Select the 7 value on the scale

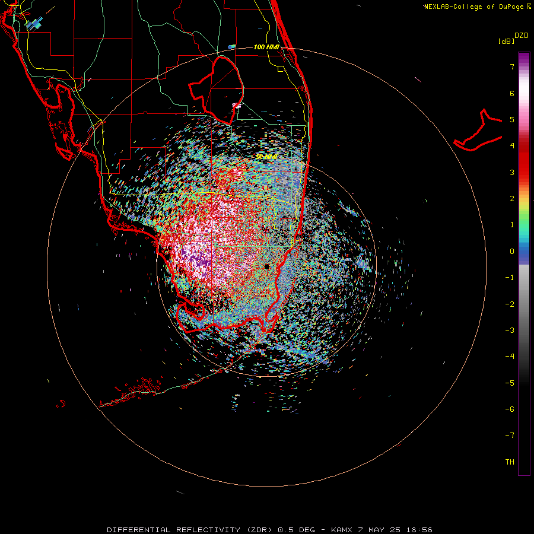[512, 66]
